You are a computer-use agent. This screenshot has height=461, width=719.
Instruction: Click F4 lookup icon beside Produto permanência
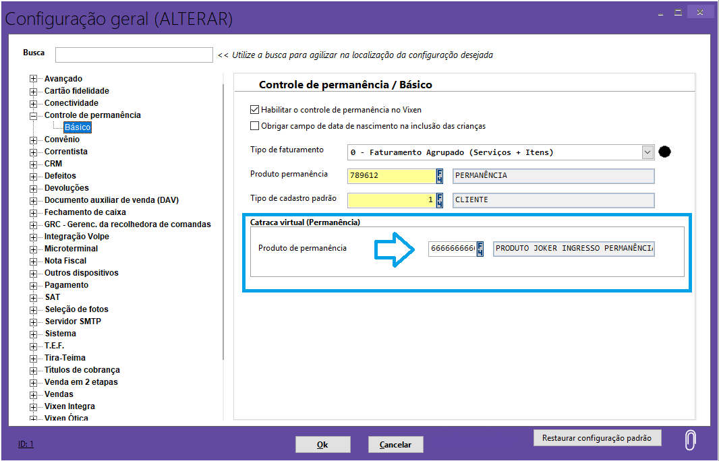(x=440, y=176)
